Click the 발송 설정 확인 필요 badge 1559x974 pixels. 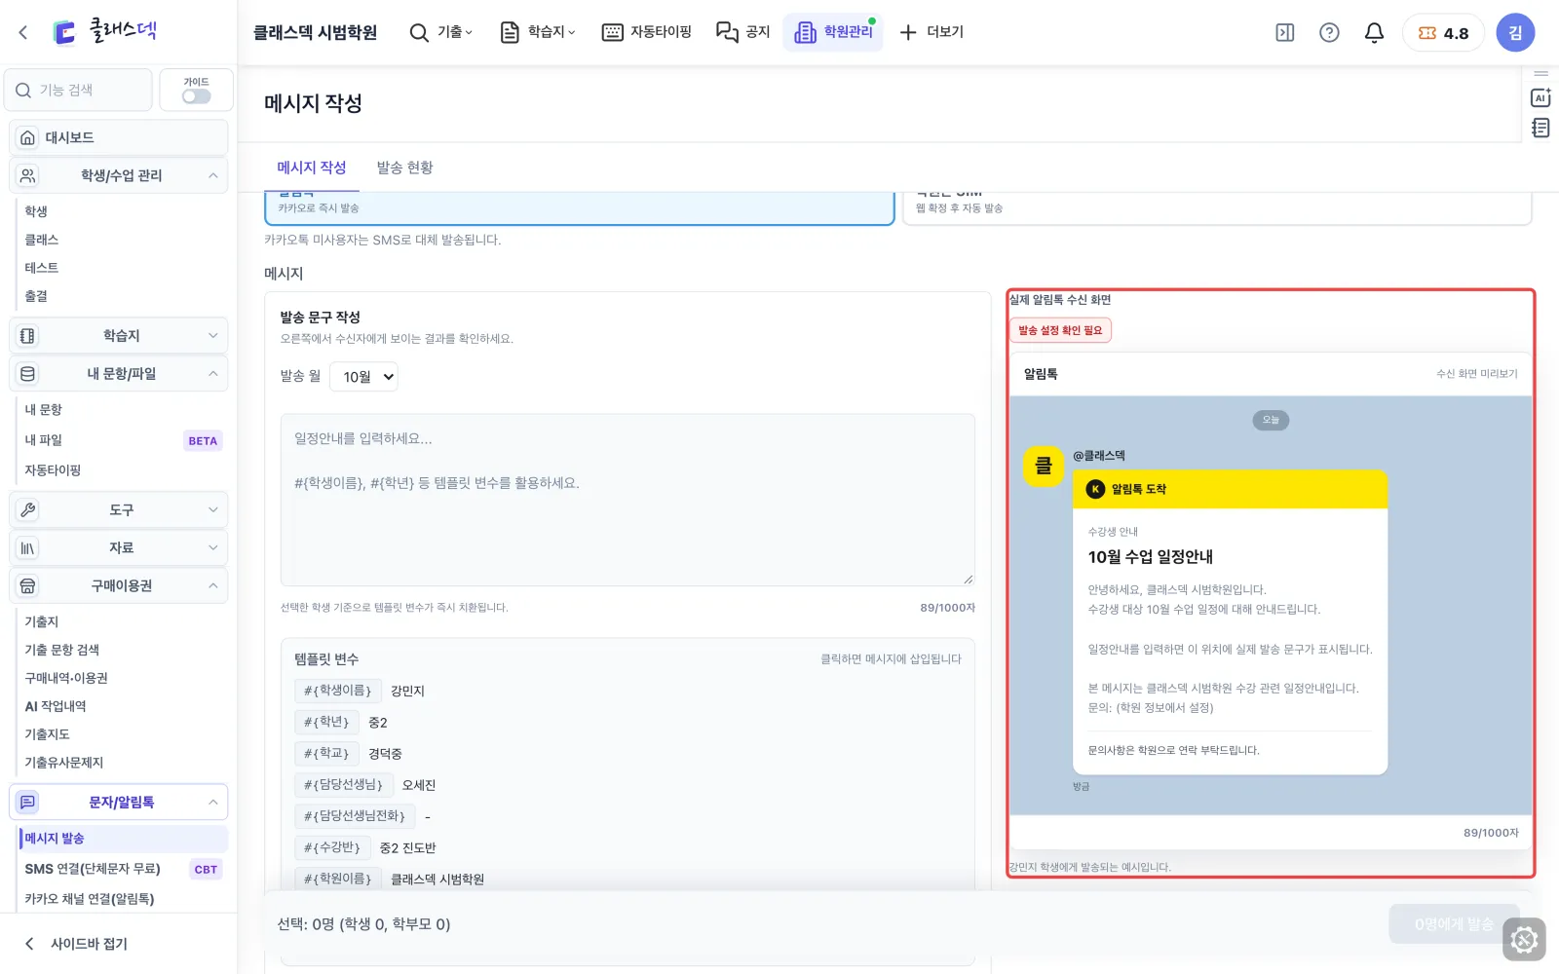(1060, 330)
